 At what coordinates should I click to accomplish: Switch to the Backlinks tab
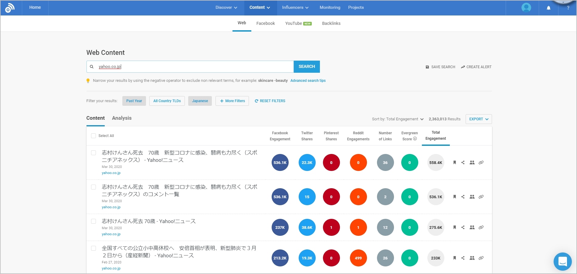(x=331, y=23)
